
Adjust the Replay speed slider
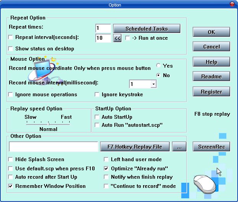point(48,123)
